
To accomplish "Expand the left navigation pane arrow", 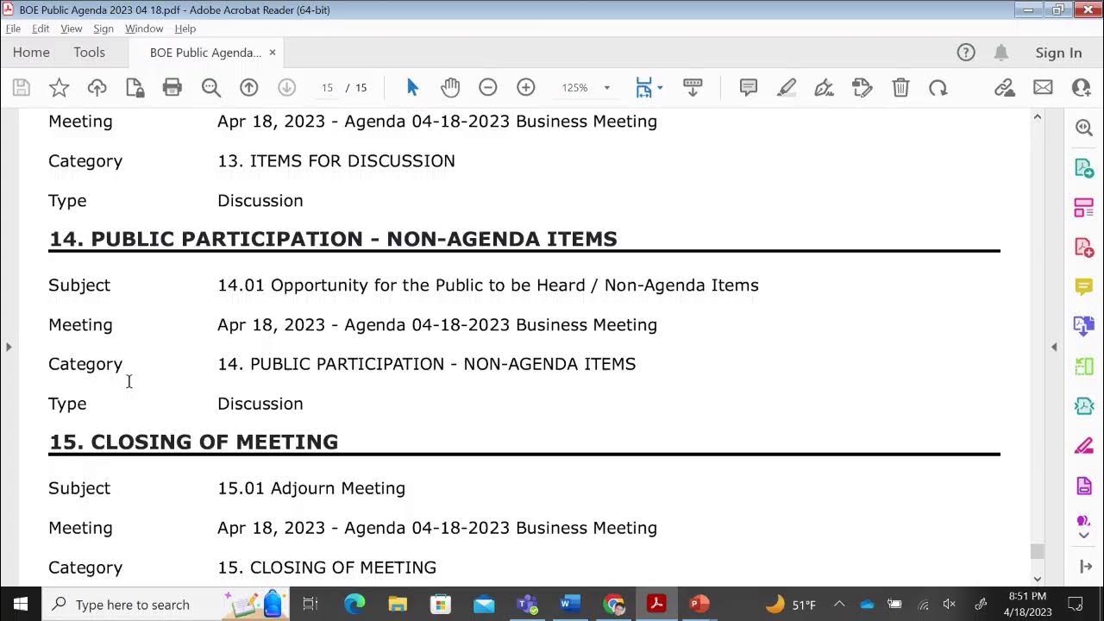I will click(9, 347).
